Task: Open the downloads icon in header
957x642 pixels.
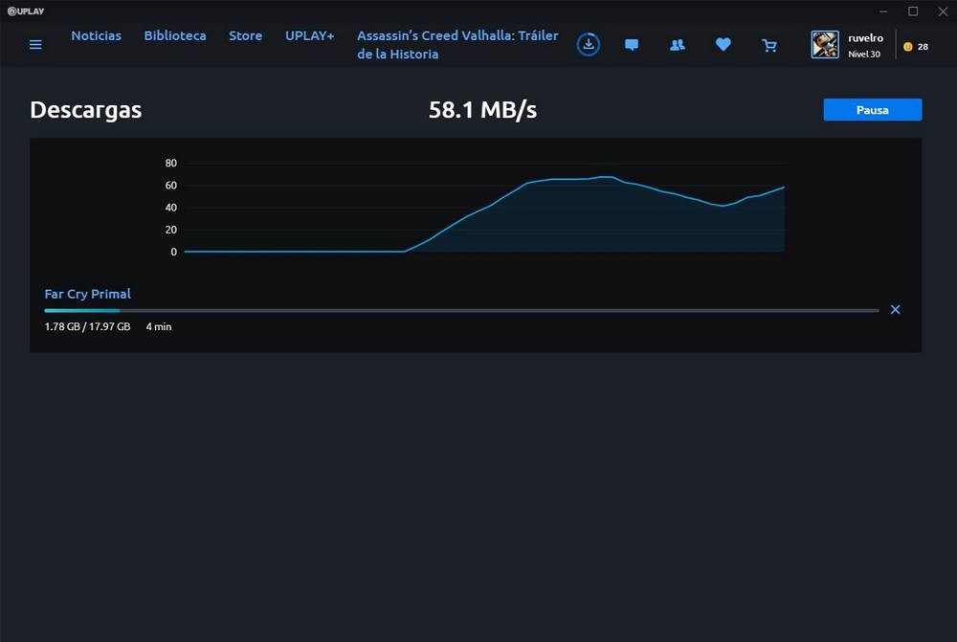Action: [x=589, y=45]
